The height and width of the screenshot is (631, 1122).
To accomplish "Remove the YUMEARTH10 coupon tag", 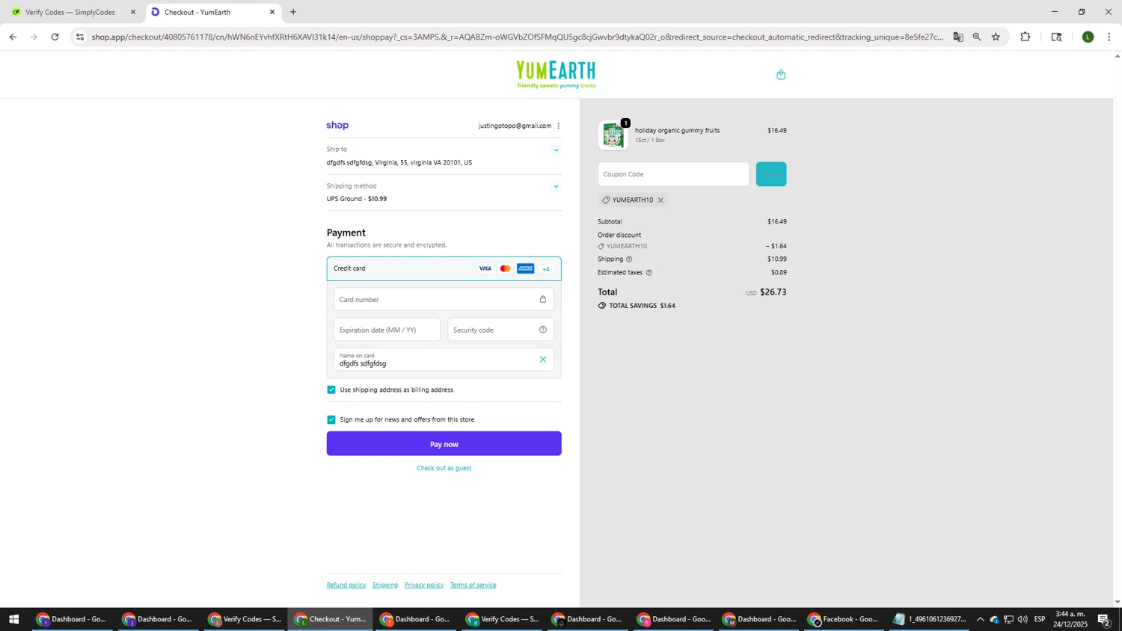I will pyautogui.click(x=660, y=200).
